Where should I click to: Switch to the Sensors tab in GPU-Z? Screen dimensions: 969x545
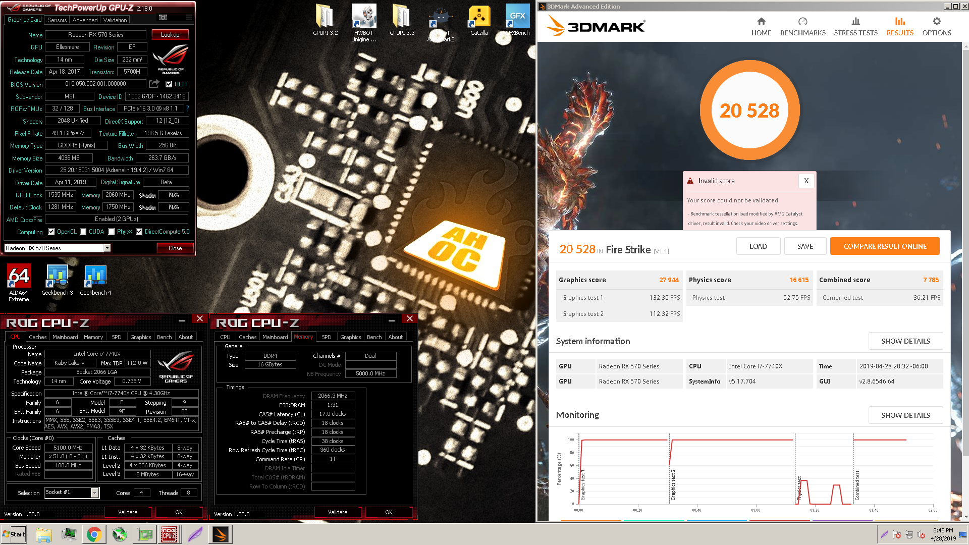pyautogui.click(x=57, y=20)
